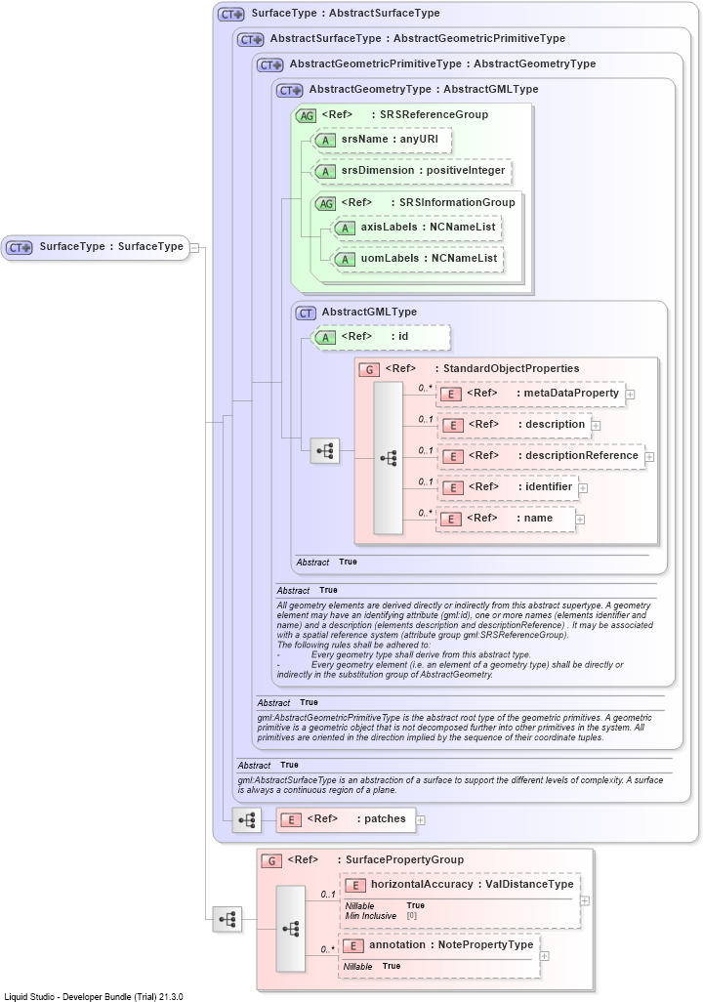Click 'Liquid Studio - Developer Bundle' footer text

(94, 997)
